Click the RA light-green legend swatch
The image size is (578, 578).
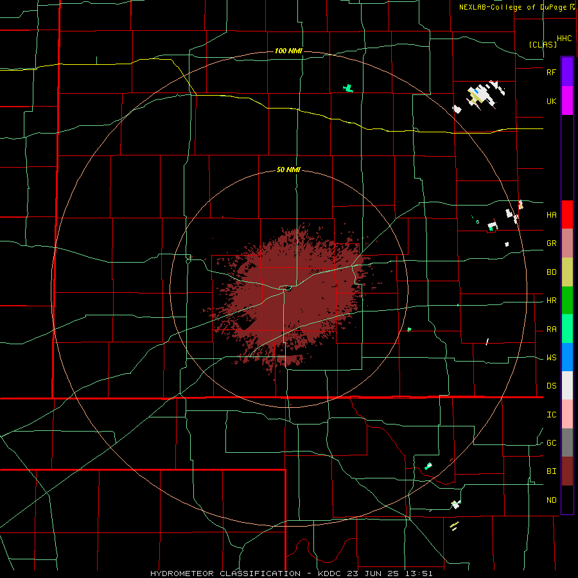567,329
